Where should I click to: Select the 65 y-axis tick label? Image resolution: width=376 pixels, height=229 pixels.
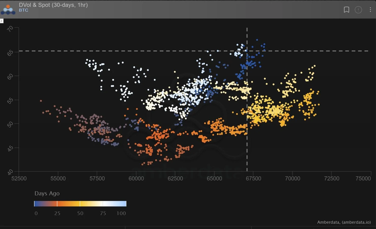coord(10,53)
